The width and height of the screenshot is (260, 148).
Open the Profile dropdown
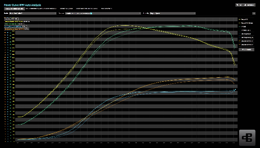[x=33, y=13]
